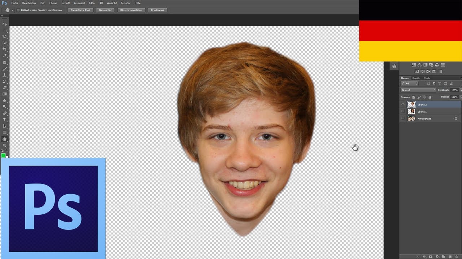This screenshot has width=462, height=259.
Task: Toggle lock all padlock next to Fixieren
Action: pyautogui.click(x=430, y=97)
